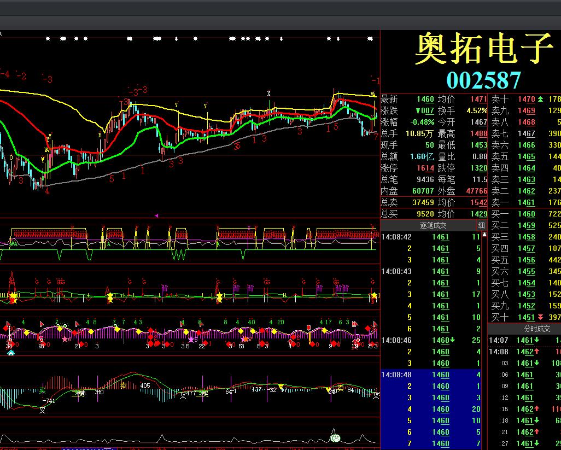Select the 买十 bid price 1451
This screenshot has height=450, width=561.
[527, 317]
